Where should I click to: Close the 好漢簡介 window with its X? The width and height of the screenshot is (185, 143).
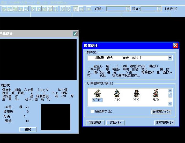tap(75, 34)
